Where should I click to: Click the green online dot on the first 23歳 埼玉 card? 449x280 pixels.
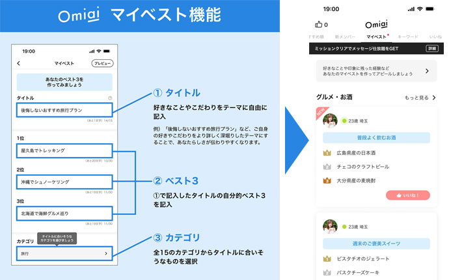[344, 120]
